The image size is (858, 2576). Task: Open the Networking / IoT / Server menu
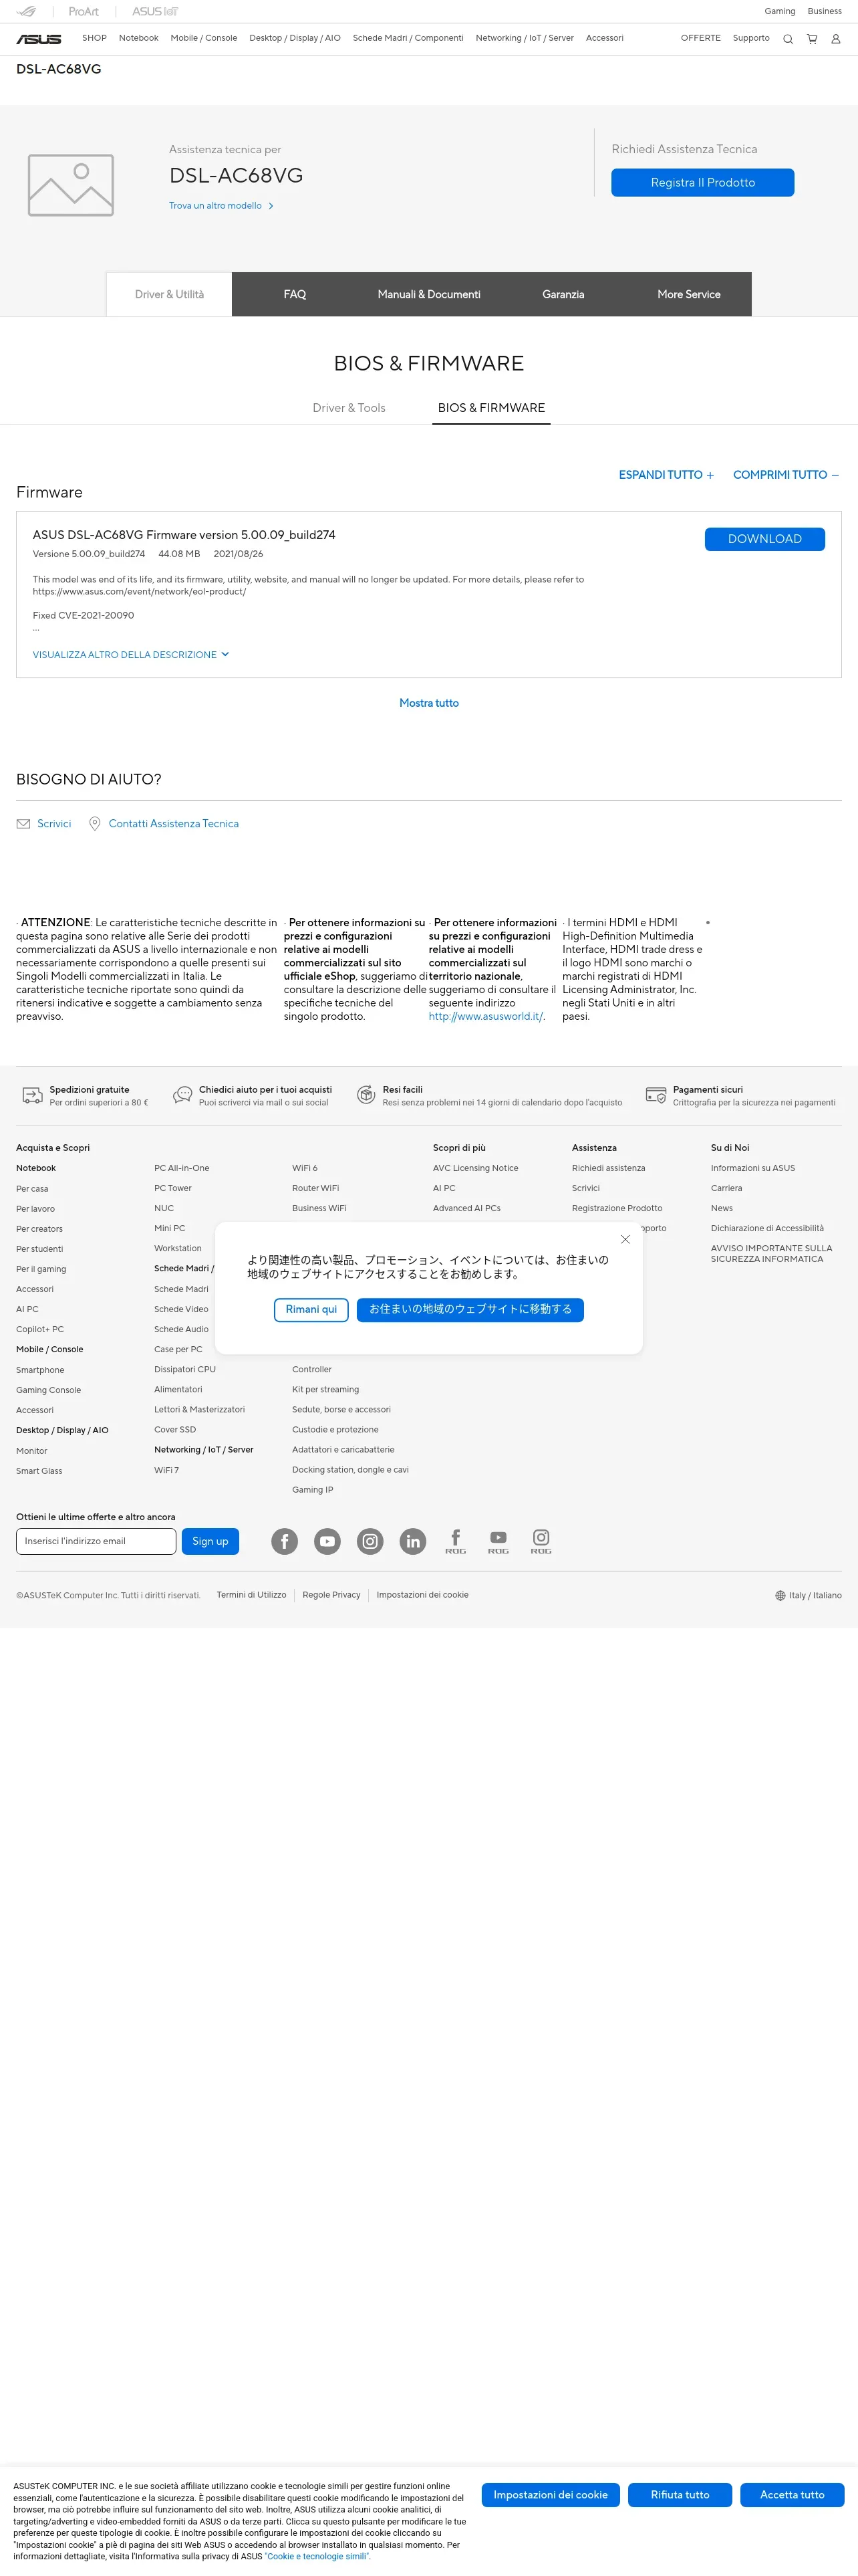tap(525, 38)
